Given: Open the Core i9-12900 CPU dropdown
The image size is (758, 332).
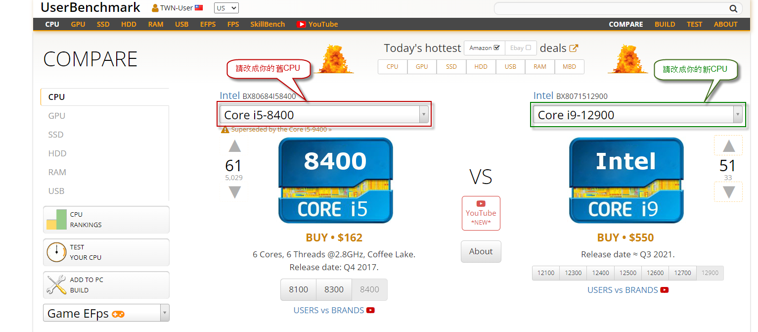Looking at the screenshot, I should point(638,115).
